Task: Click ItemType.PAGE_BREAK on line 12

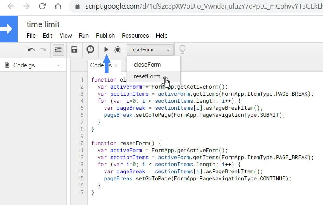Action: (x=277, y=157)
